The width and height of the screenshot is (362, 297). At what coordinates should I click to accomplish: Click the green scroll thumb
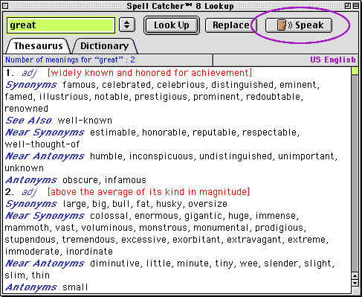click(355, 71)
